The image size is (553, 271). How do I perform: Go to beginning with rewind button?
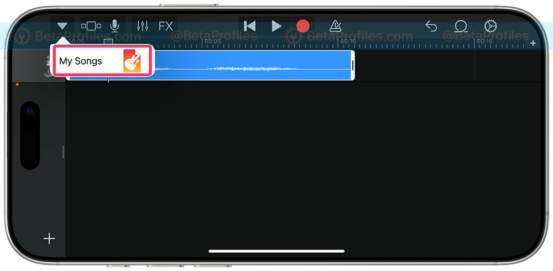tap(249, 26)
